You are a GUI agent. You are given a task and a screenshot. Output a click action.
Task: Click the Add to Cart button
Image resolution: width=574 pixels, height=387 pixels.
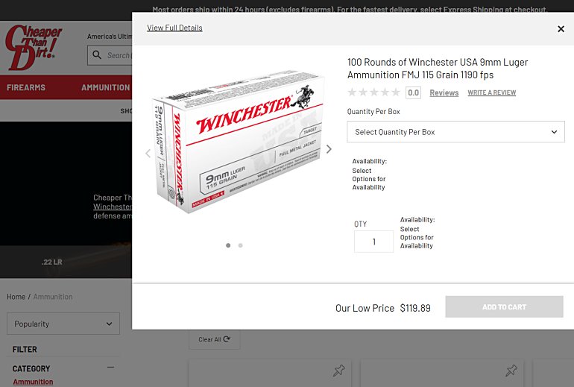pos(504,306)
